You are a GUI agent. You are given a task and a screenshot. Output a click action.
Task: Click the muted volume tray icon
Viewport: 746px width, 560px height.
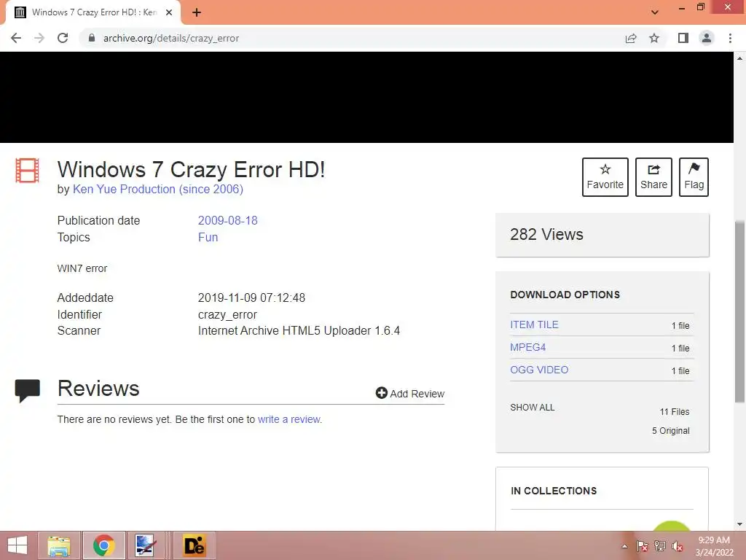678,546
